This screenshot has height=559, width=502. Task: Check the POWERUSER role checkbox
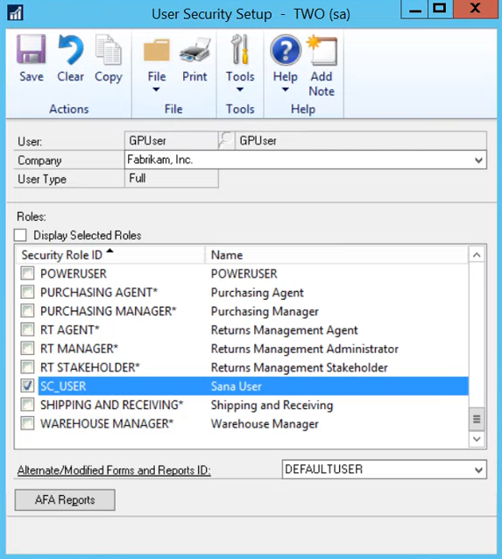coord(27,273)
